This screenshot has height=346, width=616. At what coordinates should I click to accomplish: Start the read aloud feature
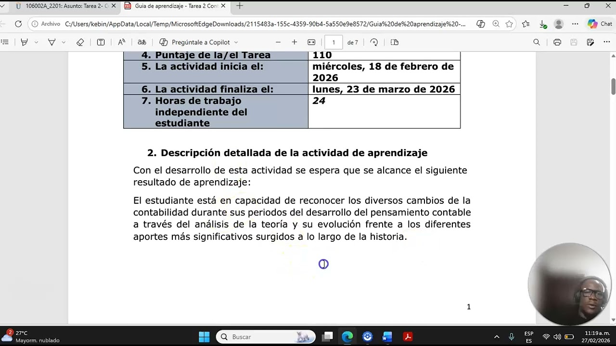(122, 42)
